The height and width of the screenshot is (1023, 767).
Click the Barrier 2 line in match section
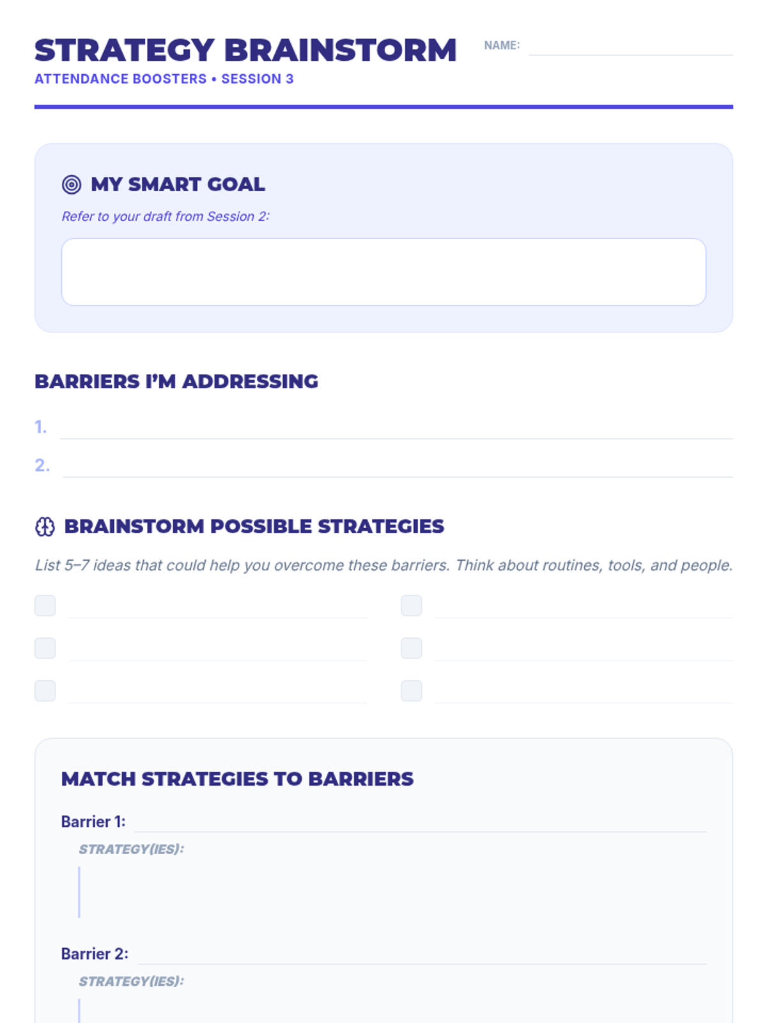(x=422, y=955)
